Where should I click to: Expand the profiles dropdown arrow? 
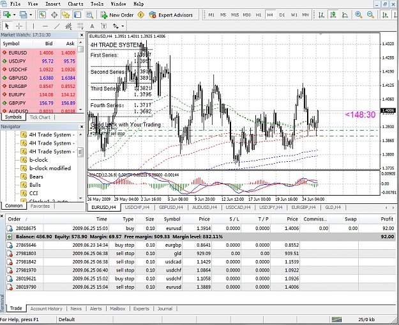[31, 15]
